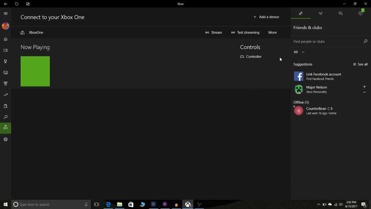The image size is (371, 209).
Task: Switch to Parties tab icon
Action: pyautogui.click(x=321, y=13)
